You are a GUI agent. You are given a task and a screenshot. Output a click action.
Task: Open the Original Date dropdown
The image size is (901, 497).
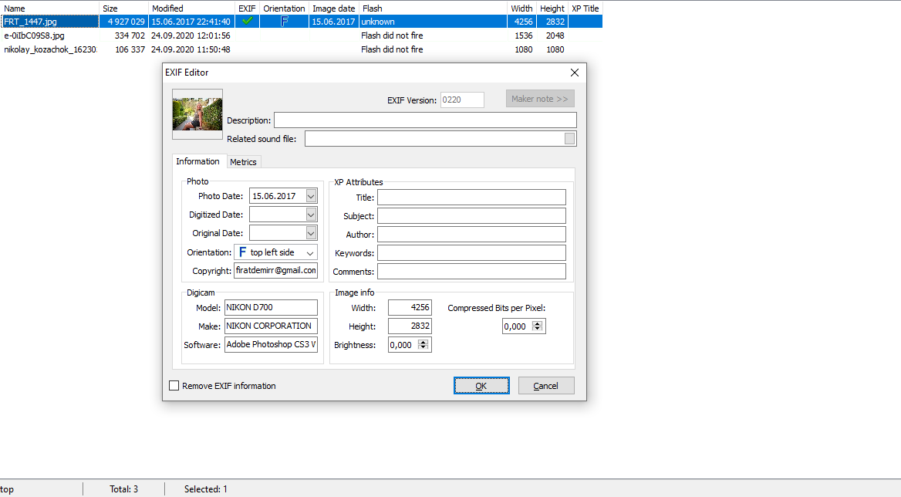point(311,233)
